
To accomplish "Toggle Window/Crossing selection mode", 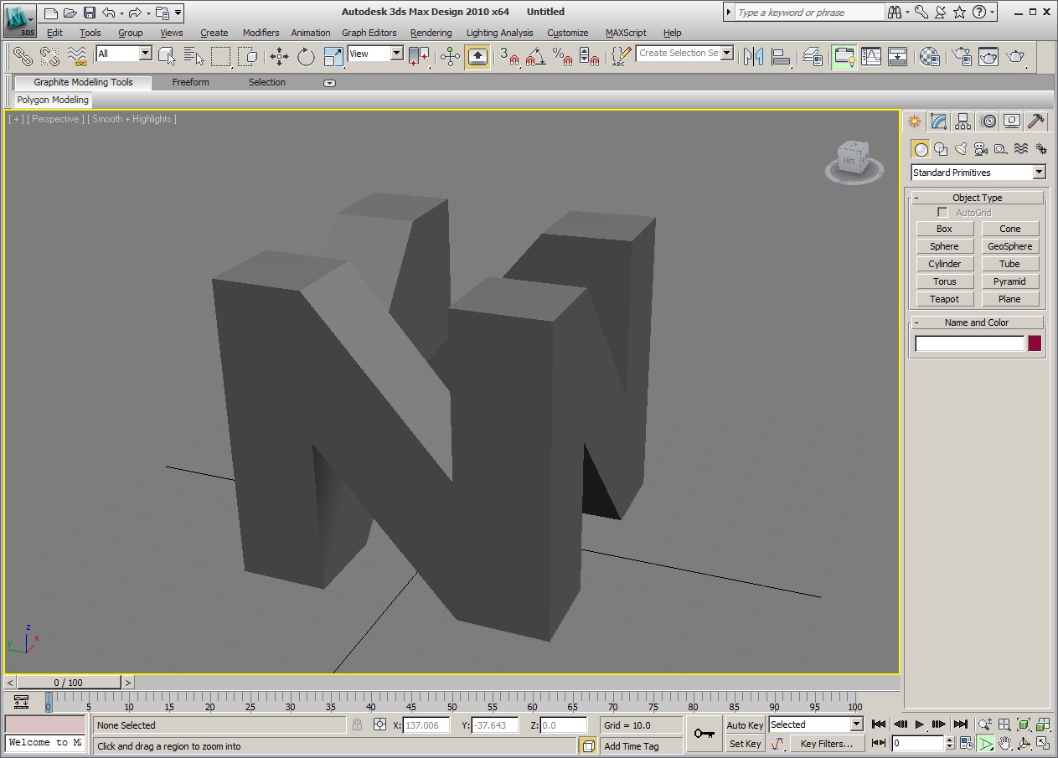I will click(248, 56).
